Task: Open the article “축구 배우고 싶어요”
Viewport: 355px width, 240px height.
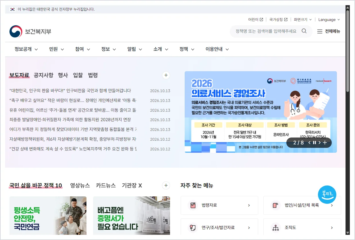Action: (x=73, y=100)
